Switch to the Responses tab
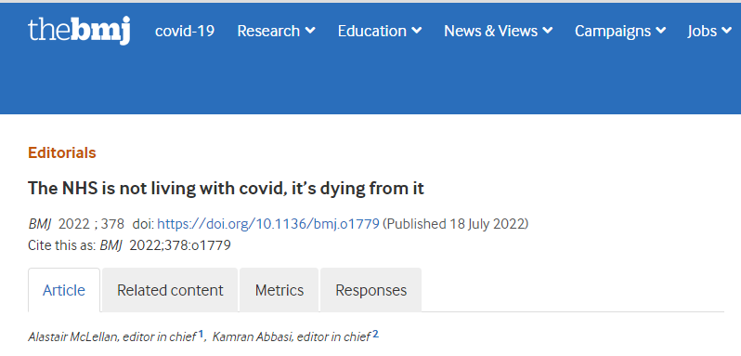Screen dimensions: 741x356 click(x=371, y=290)
